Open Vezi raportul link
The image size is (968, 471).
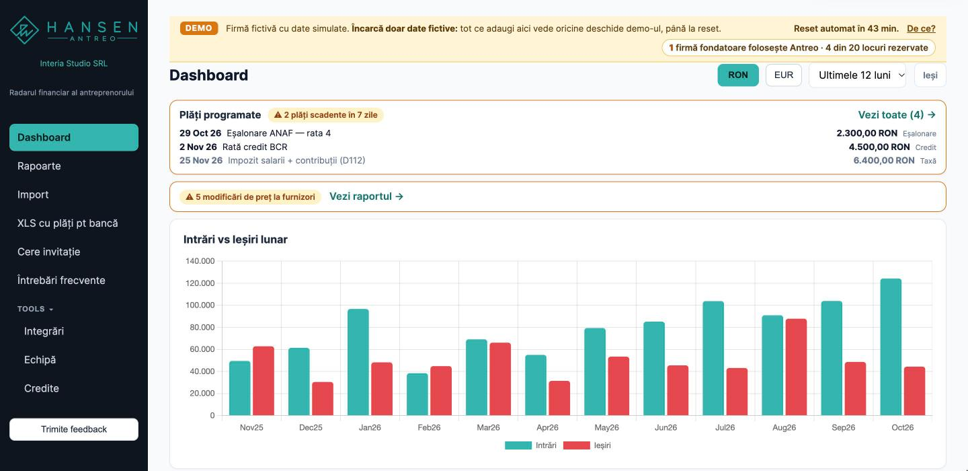tap(366, 196)
